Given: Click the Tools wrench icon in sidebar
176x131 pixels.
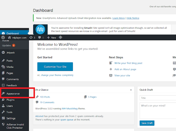Looking at the screenshot, I should (3, 112).
